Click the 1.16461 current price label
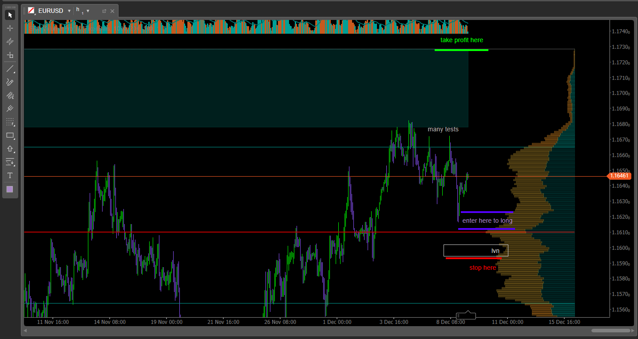638x339 pixels. [619, 176]
